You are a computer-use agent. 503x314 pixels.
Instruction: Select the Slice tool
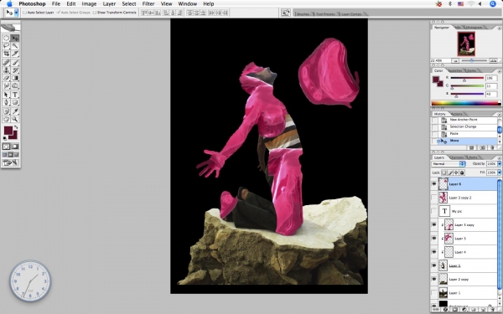(x=15, y=54)
